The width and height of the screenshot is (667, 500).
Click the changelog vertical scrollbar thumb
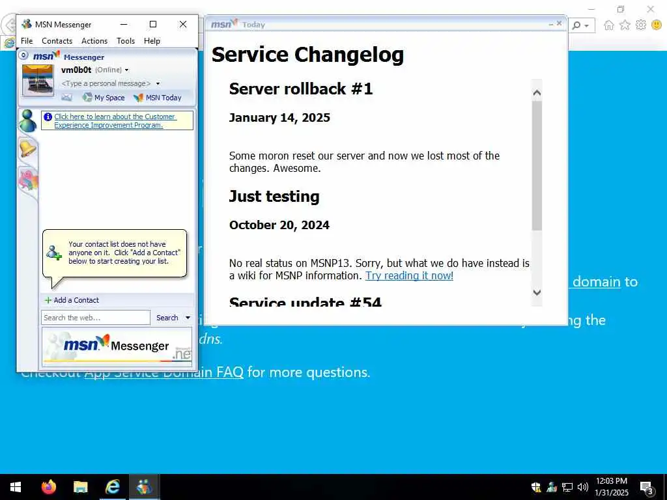coord(537,166)
